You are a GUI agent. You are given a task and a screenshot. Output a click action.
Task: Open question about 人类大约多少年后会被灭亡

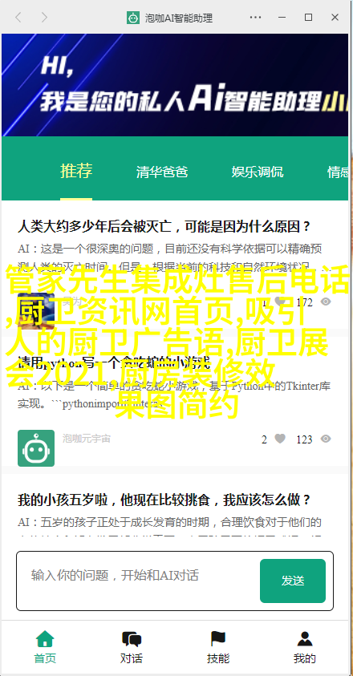click(x=164, y=226)
